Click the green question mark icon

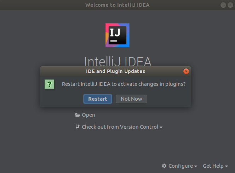[x=50, y=84]
